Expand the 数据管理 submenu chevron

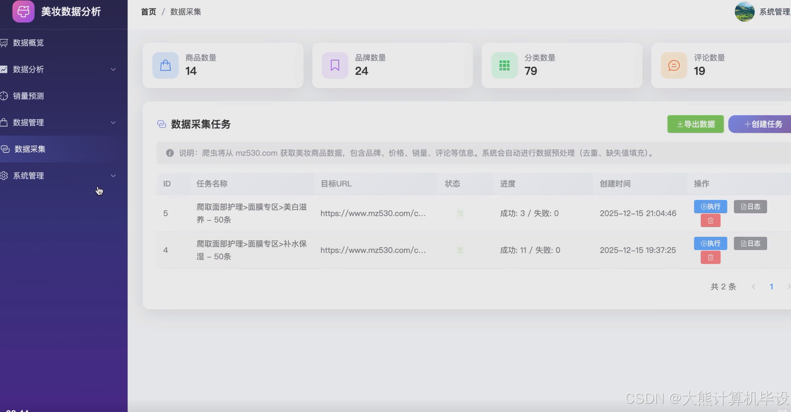click(113, 123)
